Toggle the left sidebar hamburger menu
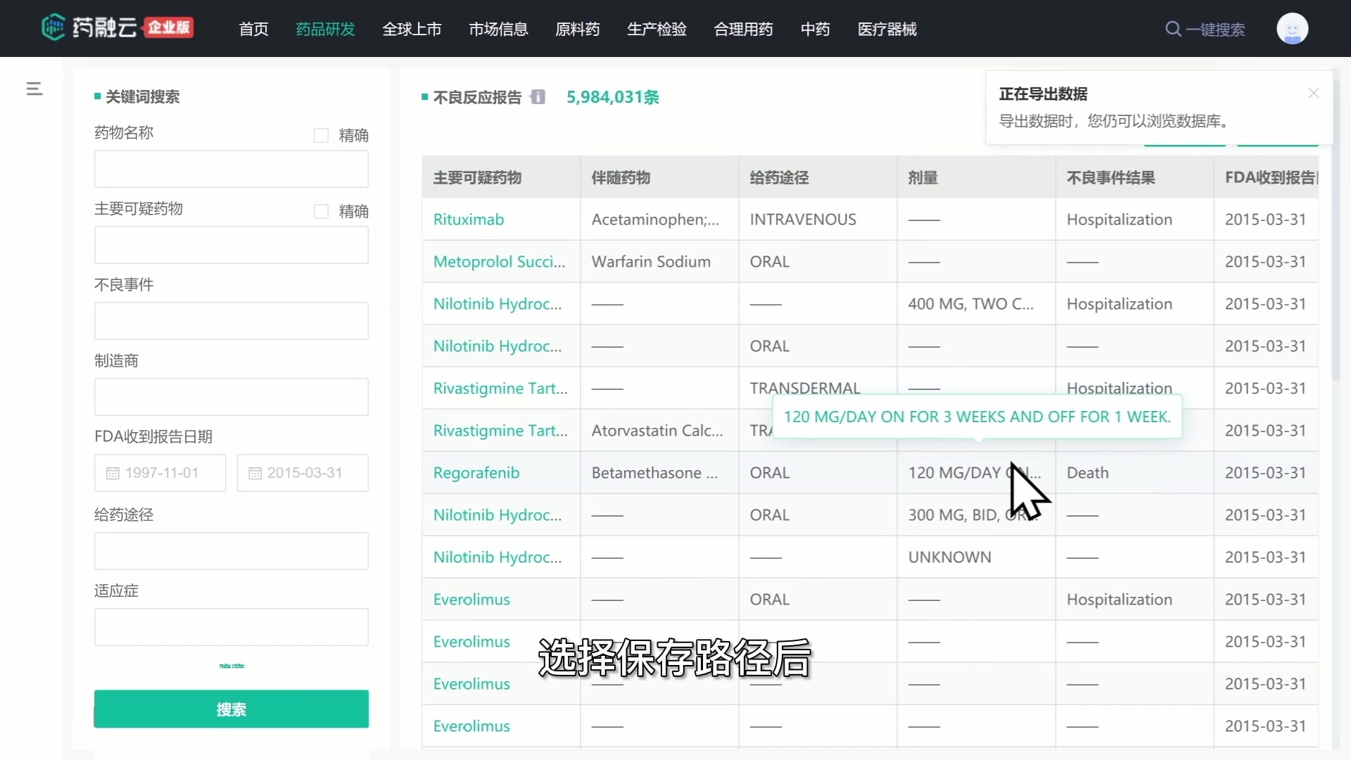1351x760 pixels. coord(34,89)
